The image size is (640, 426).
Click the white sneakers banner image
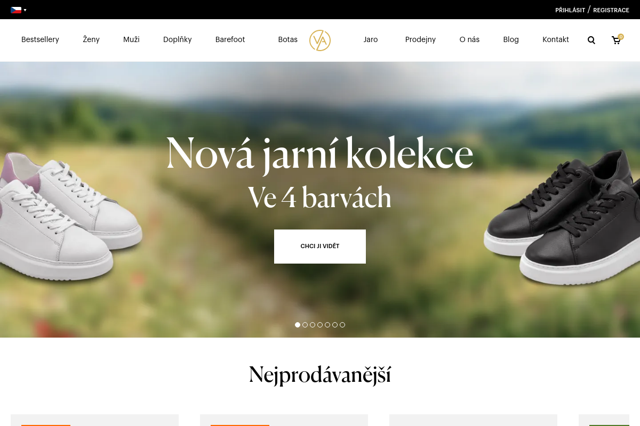coord(70,218)
